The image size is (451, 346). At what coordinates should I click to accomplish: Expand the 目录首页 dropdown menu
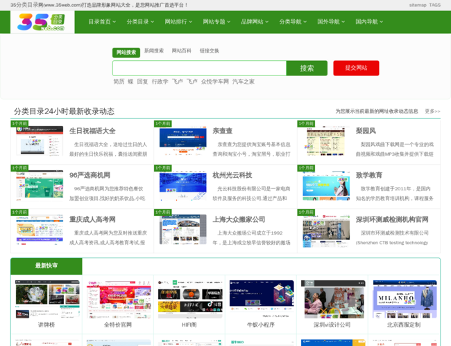pos(102,22)
